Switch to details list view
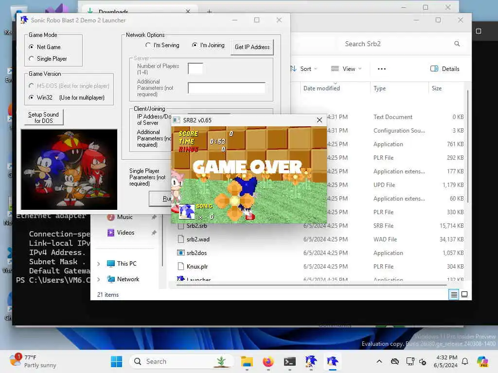Viewport: 498px width, 373px height. (454, 295)
